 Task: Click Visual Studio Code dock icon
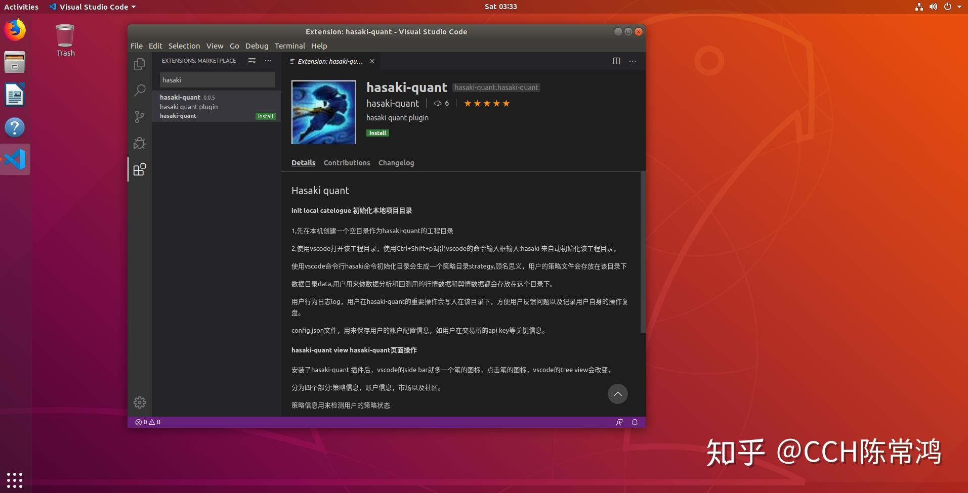[15, 160]
